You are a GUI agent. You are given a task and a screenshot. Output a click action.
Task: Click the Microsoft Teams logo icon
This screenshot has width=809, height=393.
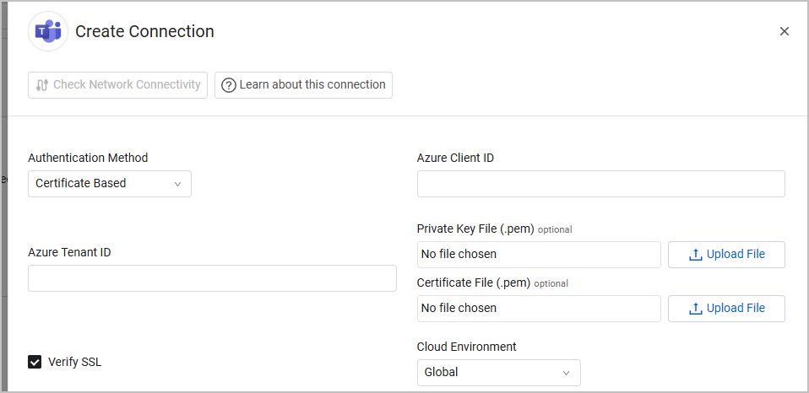(48, 32)
